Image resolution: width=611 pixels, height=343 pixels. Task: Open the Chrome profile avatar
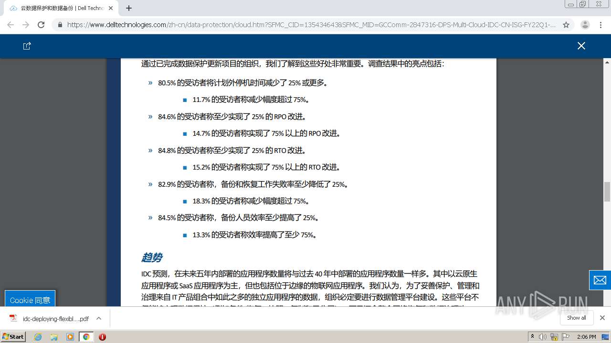[x=585, y=25]
